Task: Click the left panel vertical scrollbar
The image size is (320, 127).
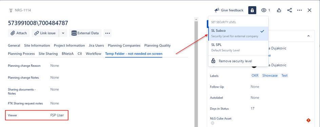Action: pyautogui.click(x=196, y=74)
